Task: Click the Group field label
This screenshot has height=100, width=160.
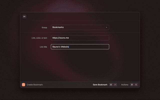Action: point(44,27)
